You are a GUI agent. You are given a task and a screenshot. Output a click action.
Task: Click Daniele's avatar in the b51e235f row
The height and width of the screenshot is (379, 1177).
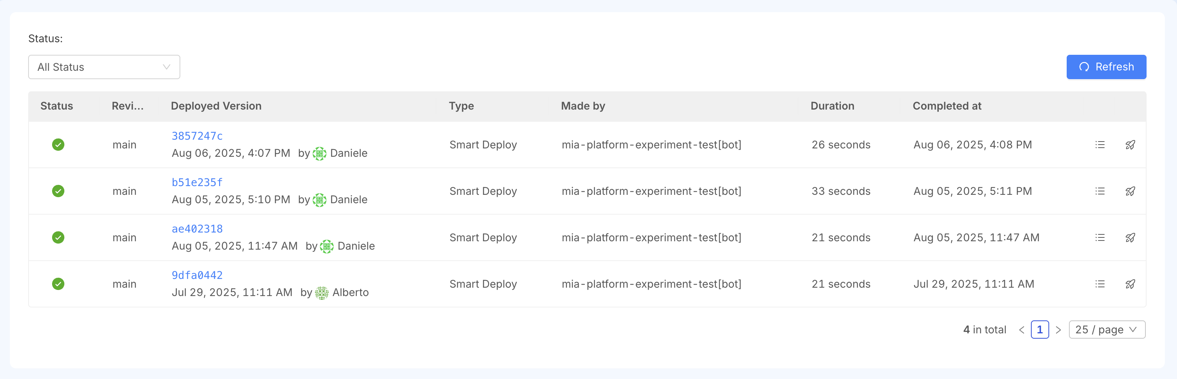point(320,200)
